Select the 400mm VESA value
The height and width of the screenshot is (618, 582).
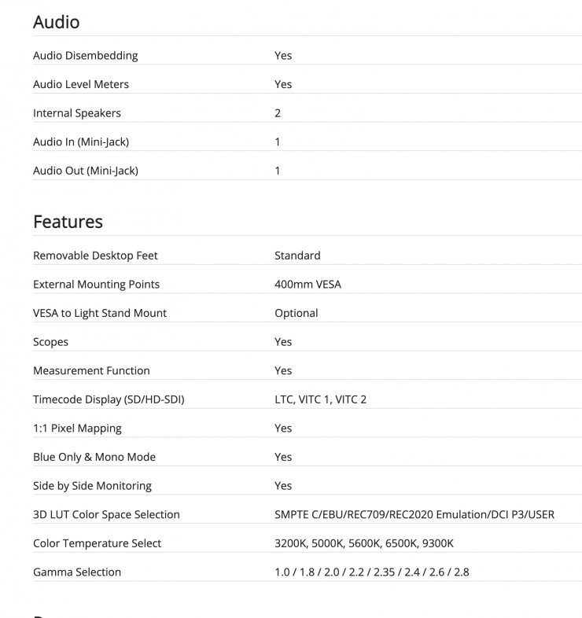(308, 285)
